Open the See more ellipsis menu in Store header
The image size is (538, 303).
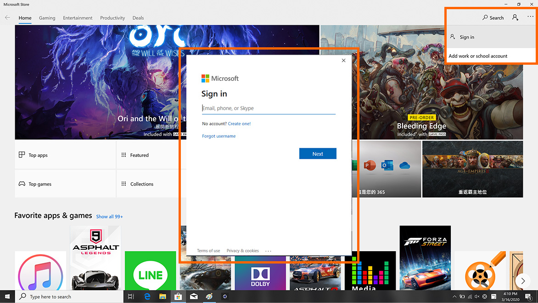tap(530, 17)
